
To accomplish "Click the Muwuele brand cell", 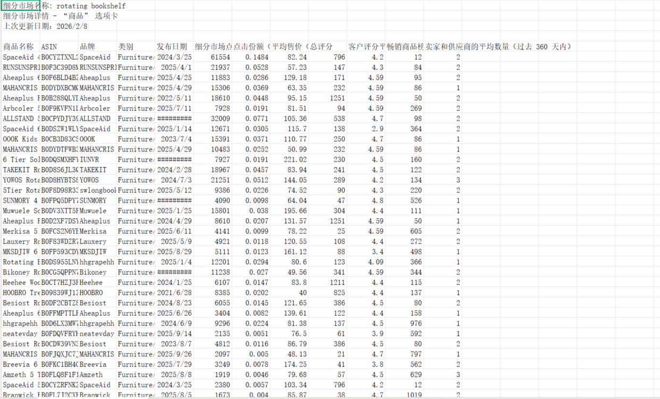I will pos(97,211).
